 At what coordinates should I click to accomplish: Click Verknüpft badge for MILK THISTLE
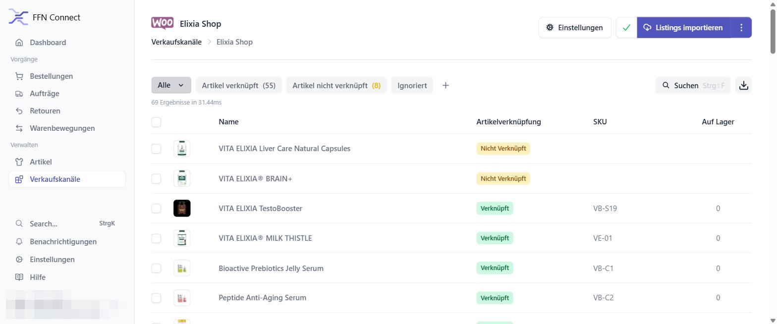tap(495, 238)
